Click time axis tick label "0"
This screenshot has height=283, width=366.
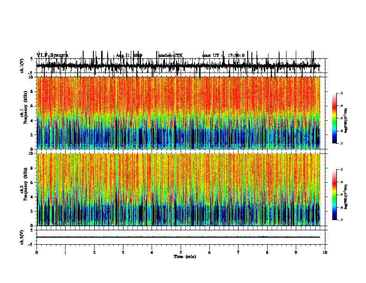click(x=37, y=252)
